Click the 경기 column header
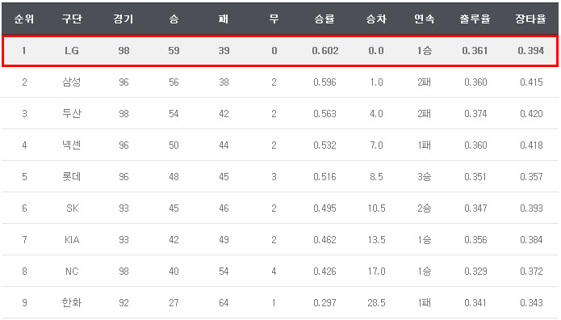Viewport: 561px width, 320px height. click(124, 19)
